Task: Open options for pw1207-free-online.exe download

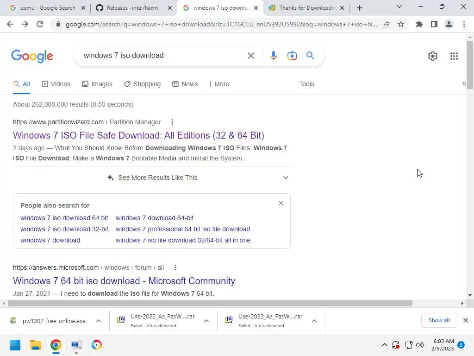Action: (99, 321)
